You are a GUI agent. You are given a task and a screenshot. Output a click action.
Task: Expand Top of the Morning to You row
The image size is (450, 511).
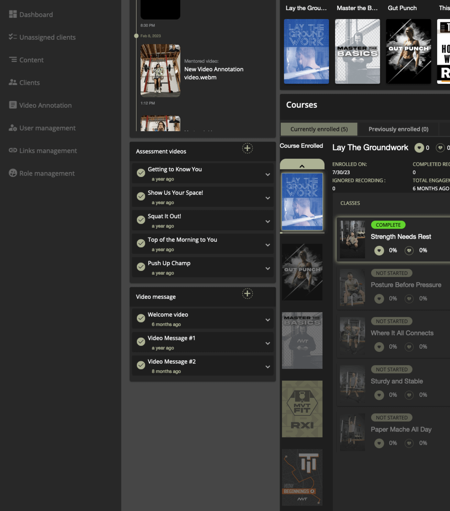(x=268, y=245)
